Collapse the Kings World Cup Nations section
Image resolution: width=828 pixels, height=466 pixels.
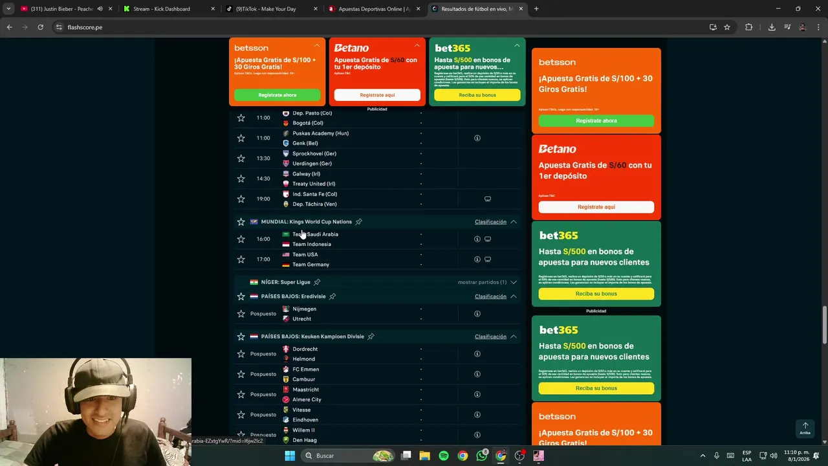pyautogui.click(x=513, y=222)
